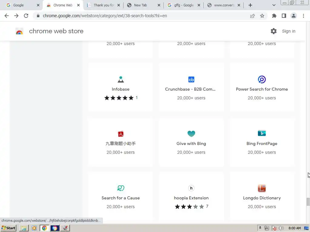Screen dimensions: 310x232
Task: Reload the current page
Action: tap(26, 16)
